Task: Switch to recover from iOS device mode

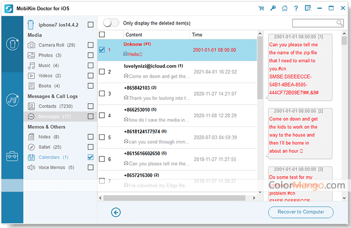Action: click(12, 44)
